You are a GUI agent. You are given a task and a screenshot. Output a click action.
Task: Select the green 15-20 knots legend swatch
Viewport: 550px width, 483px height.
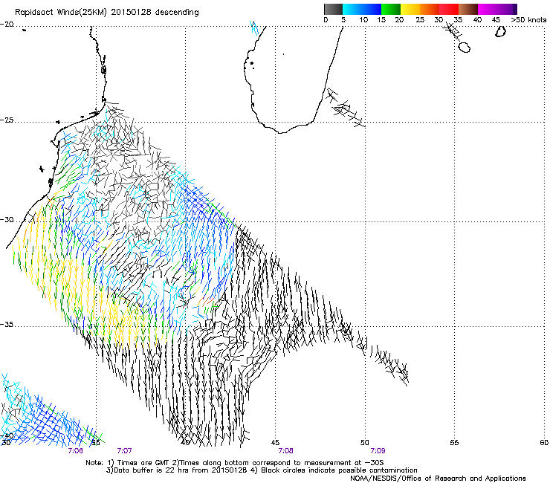tap(391, 9)
